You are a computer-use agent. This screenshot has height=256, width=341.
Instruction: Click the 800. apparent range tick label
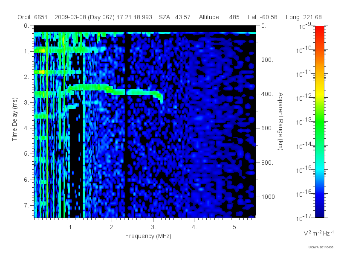pyautogui.click(x=267, y=163)
